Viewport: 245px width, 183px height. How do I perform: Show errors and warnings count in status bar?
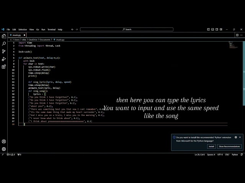11,154
